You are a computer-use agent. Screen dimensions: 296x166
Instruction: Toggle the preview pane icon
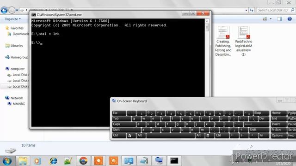[279, 19]
